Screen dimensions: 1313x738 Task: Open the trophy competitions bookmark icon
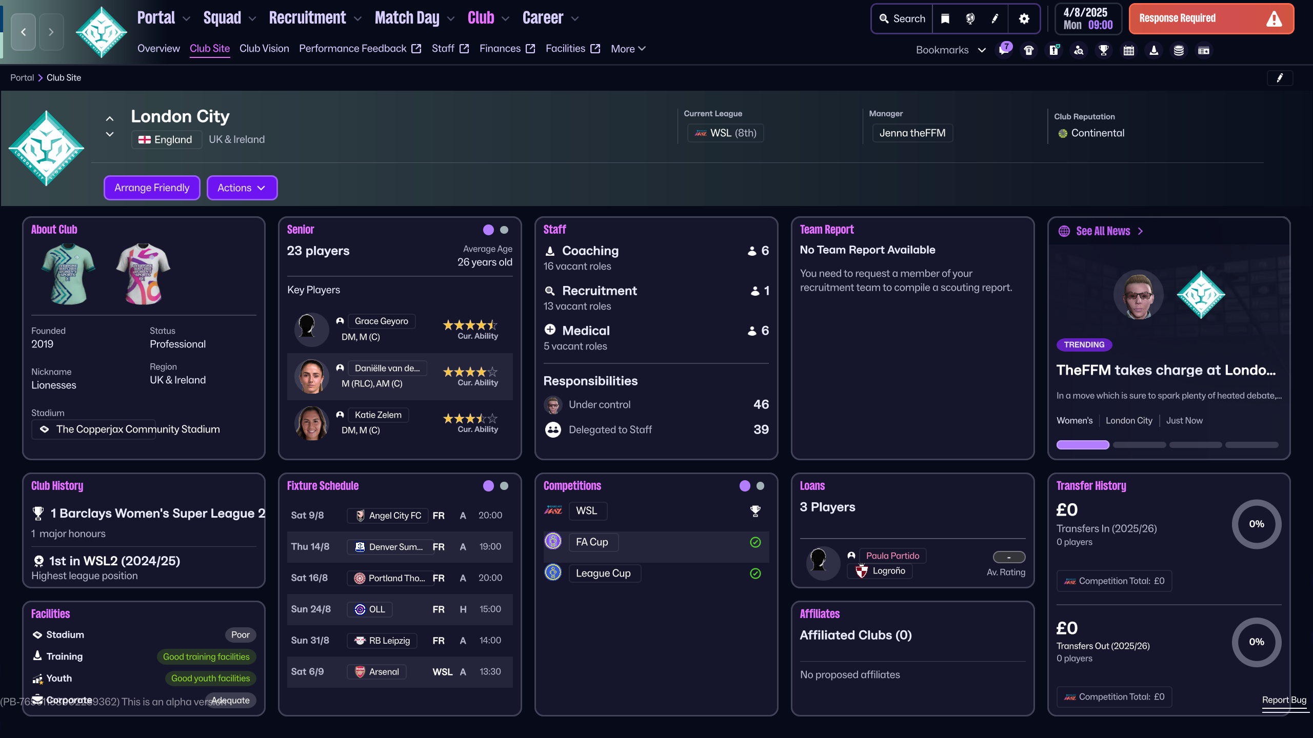pos(1104,50)
